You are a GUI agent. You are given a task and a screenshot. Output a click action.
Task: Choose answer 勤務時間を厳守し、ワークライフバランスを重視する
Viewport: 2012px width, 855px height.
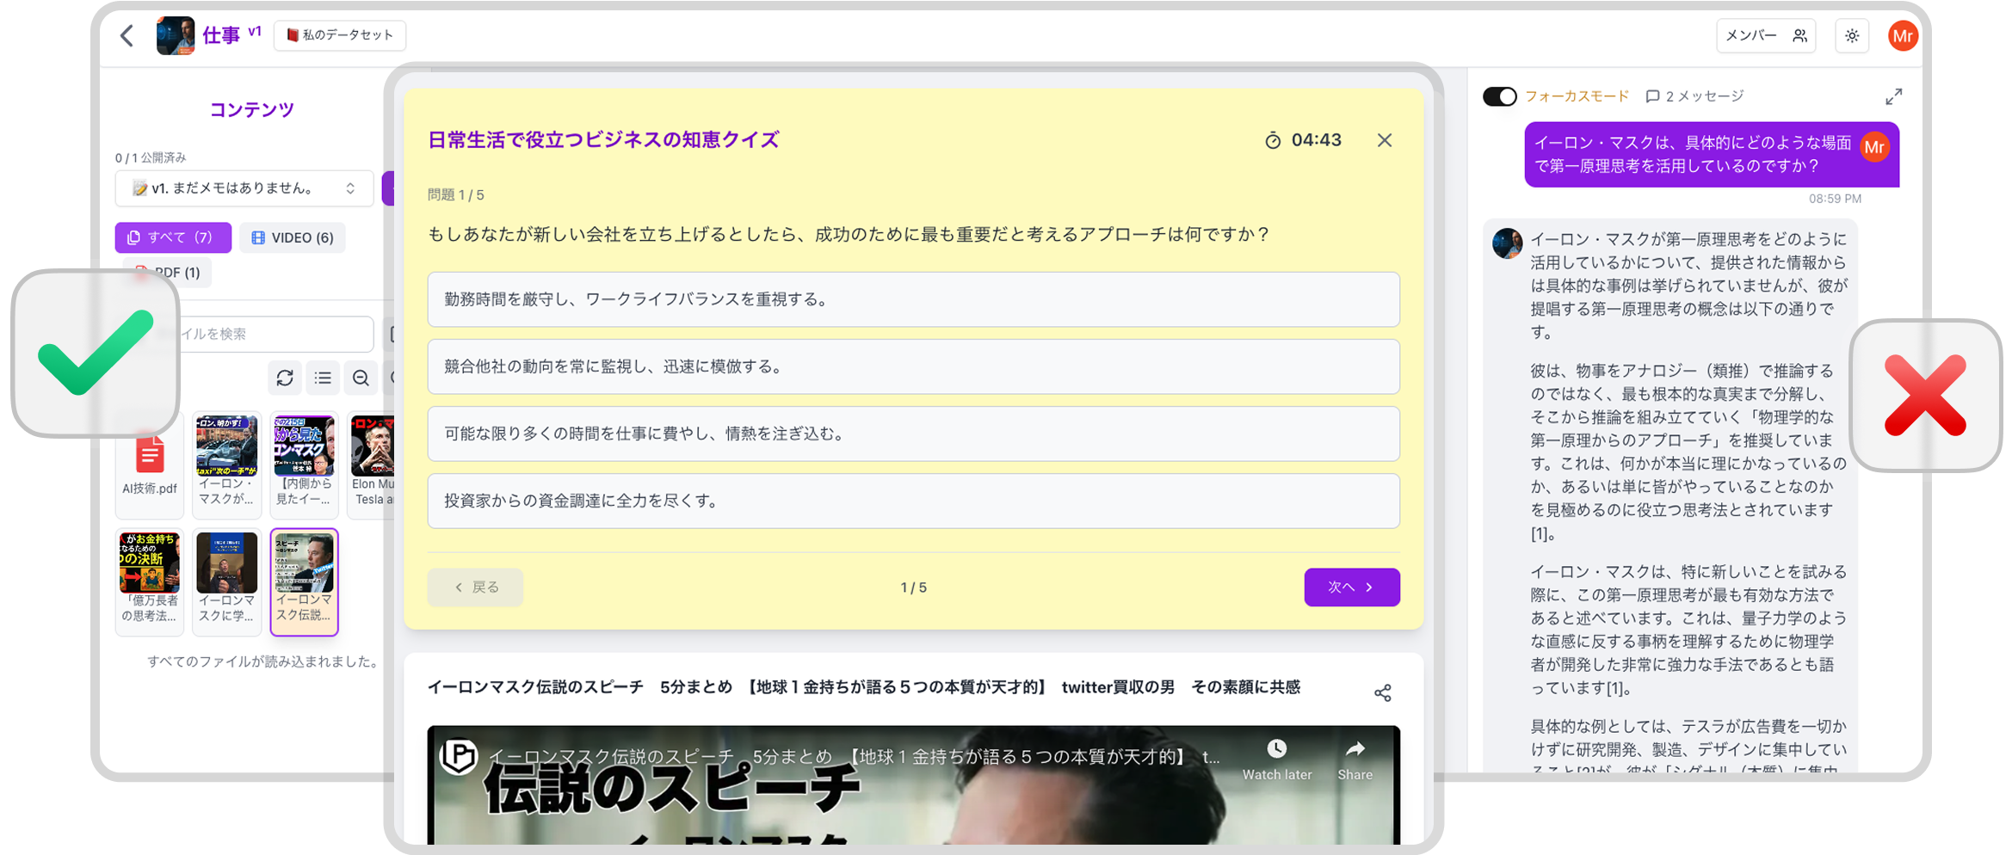click(x=913, y=299)
